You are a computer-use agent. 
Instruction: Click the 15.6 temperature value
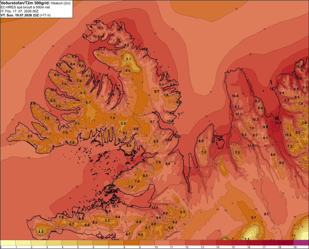(278, 123)
